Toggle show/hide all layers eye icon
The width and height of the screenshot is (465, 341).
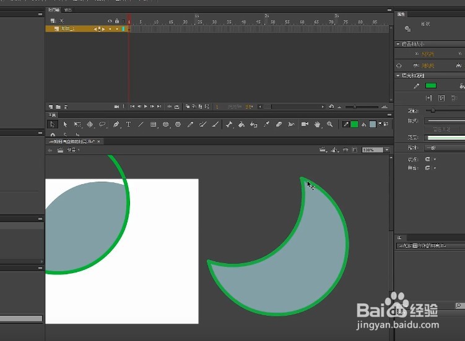click(110, 21)
